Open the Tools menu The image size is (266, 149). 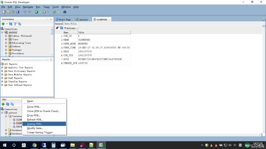coord(55,7)
